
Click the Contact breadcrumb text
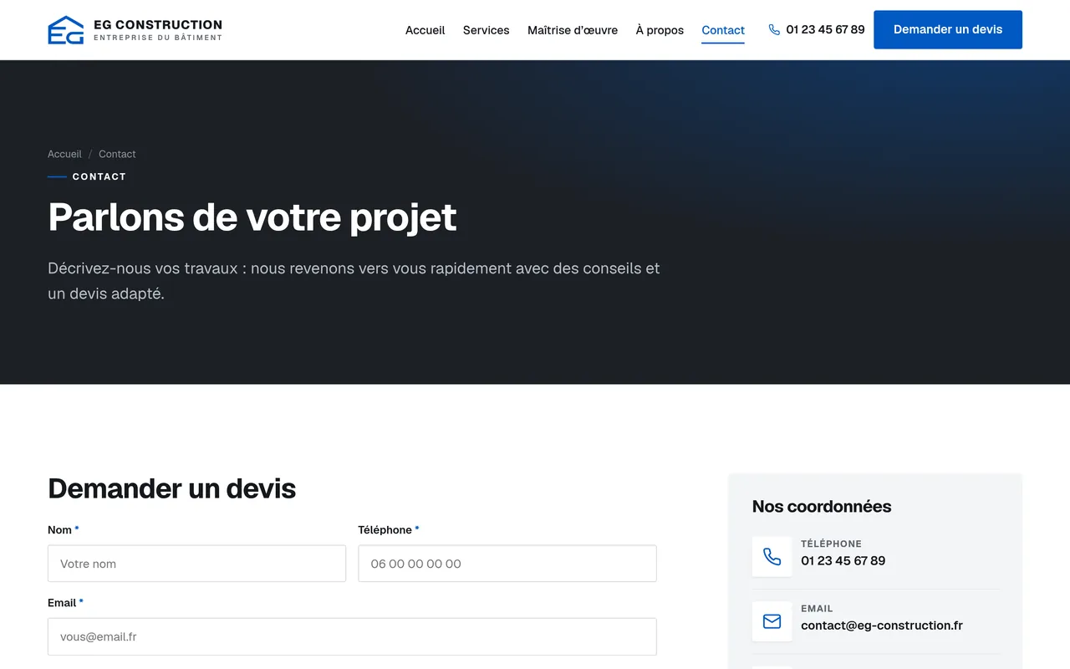coord(117,154)
